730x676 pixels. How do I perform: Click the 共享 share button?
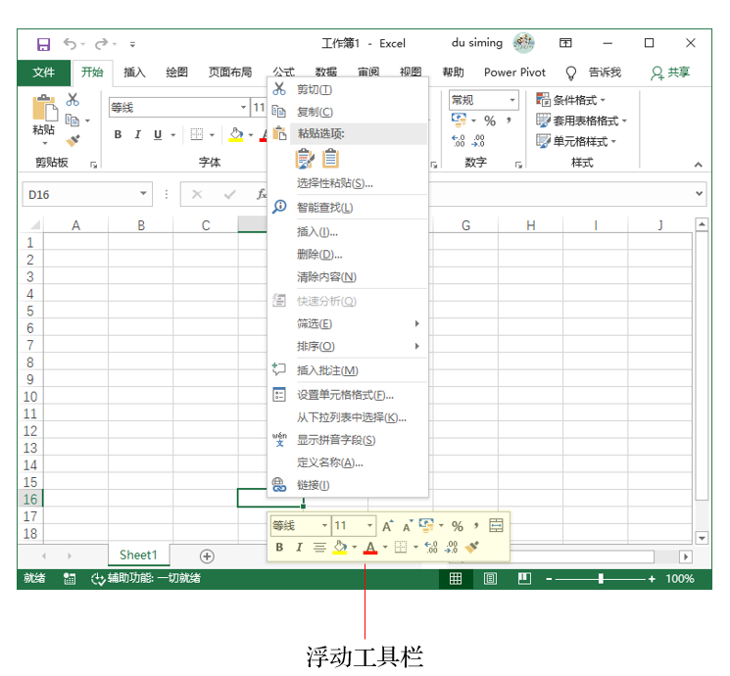pyautogui.click(x=670, y=72)
